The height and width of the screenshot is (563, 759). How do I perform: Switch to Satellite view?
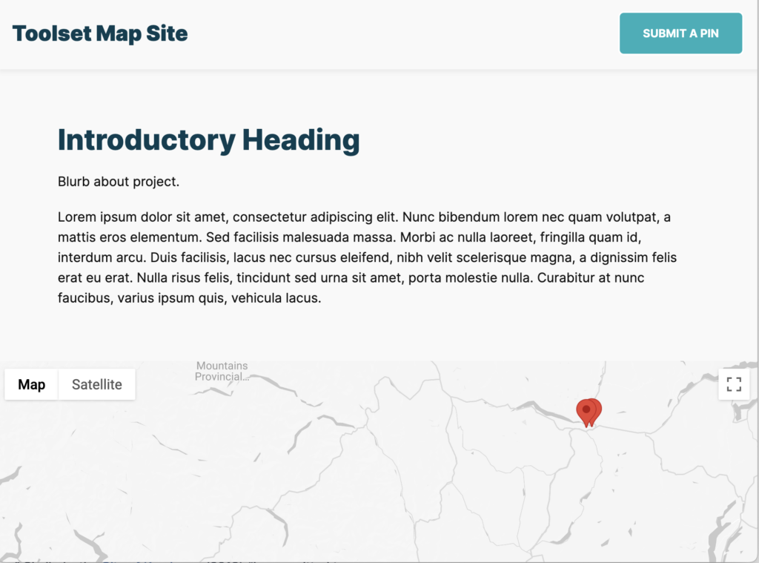tap(96, 384)
